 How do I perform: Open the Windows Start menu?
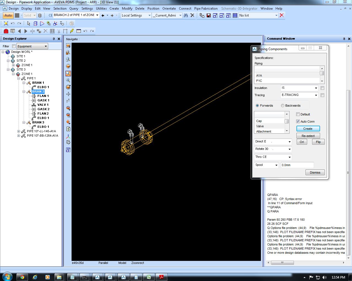[x=7, y=277]
